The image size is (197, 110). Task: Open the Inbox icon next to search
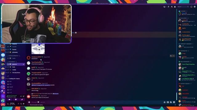[191, 7]
